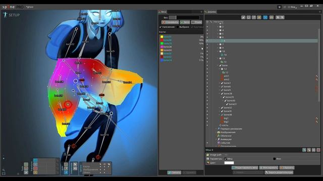Click the blue tool icon in Transform panel
The height and width of the screenshot is (181, 323).
(x=35, y=160)
